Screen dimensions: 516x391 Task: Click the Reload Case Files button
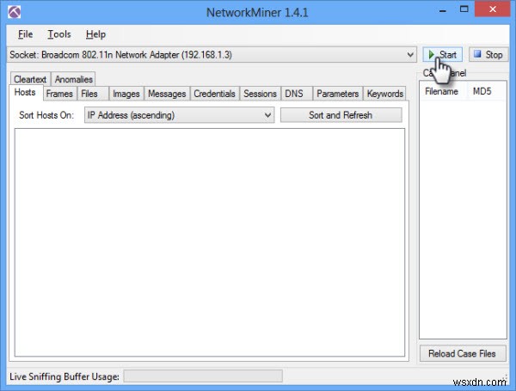tap(463, 353)
